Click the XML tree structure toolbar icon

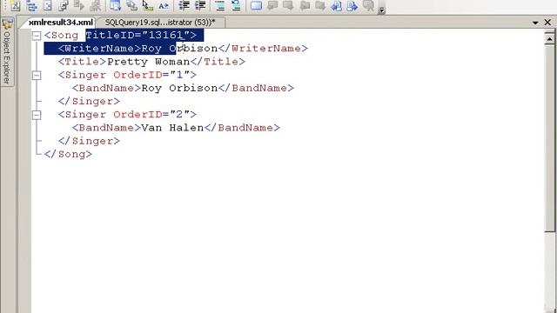click(31, 5)
